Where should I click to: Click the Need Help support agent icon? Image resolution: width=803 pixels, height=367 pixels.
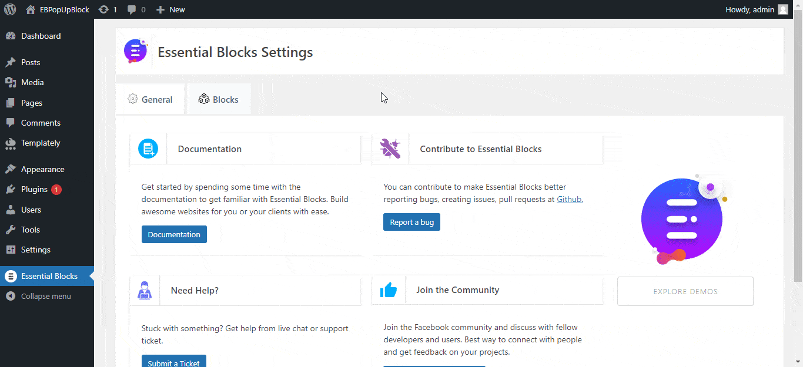(x=145, y=290)
